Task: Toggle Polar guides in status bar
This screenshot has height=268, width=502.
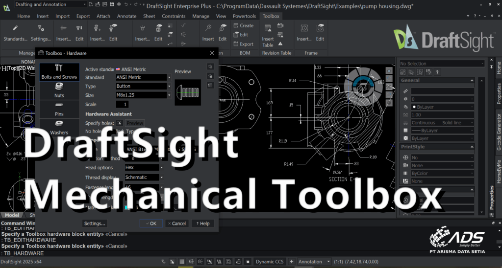Action: (x=201, y=262)
